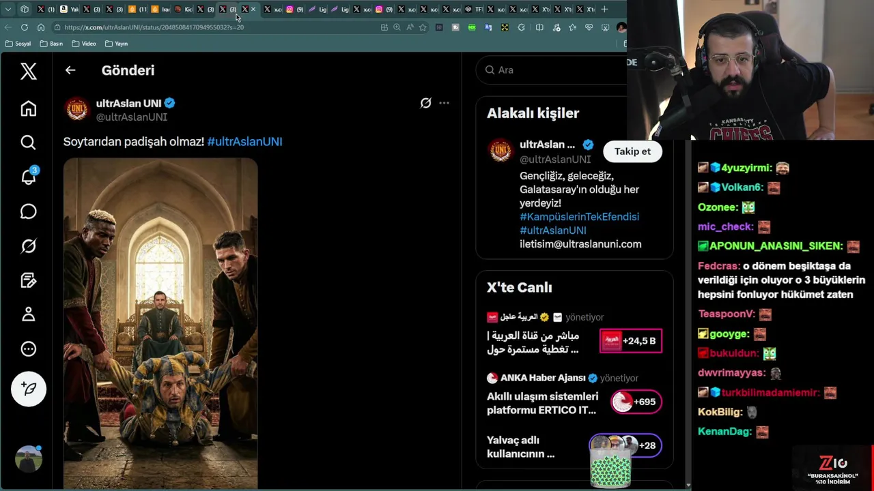Open ultrAslan avatar in Alakalı kişiler
The image size is (874, 491).
(x=501, y=151)
